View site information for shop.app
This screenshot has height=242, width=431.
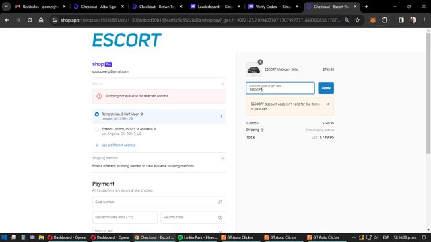(55, 20)
